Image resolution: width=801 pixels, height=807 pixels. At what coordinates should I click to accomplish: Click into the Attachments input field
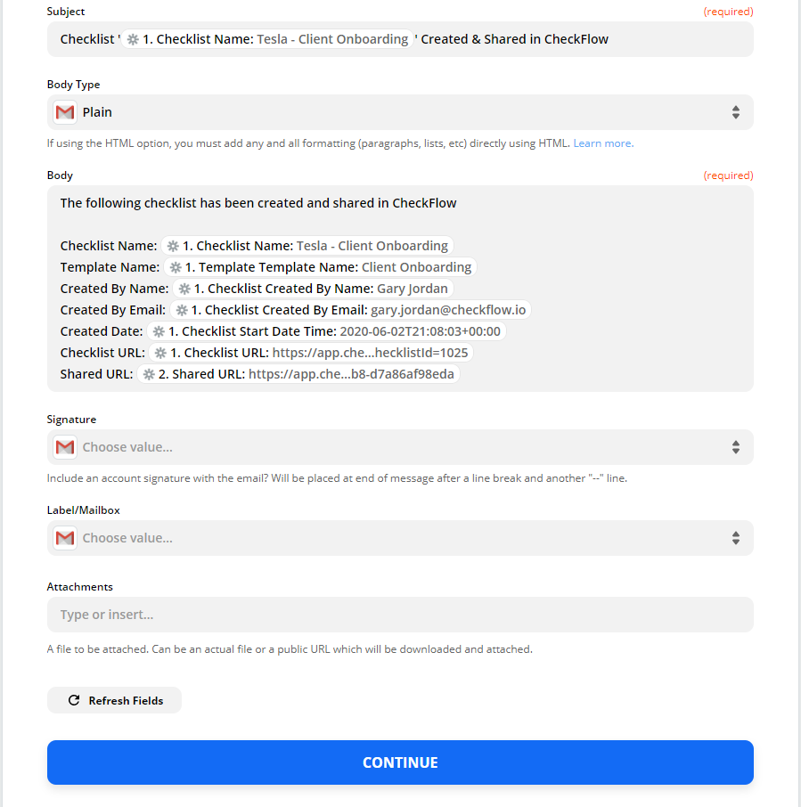click(400, 615)
